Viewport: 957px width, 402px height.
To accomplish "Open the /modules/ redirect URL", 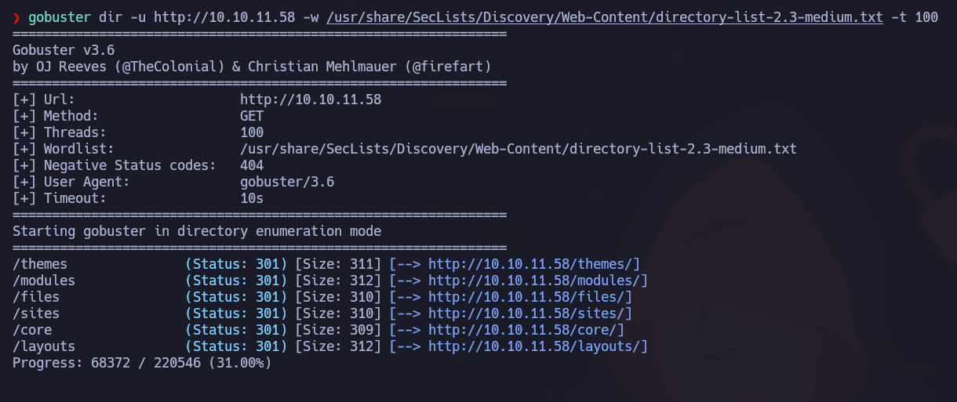I will pos(537,281).
